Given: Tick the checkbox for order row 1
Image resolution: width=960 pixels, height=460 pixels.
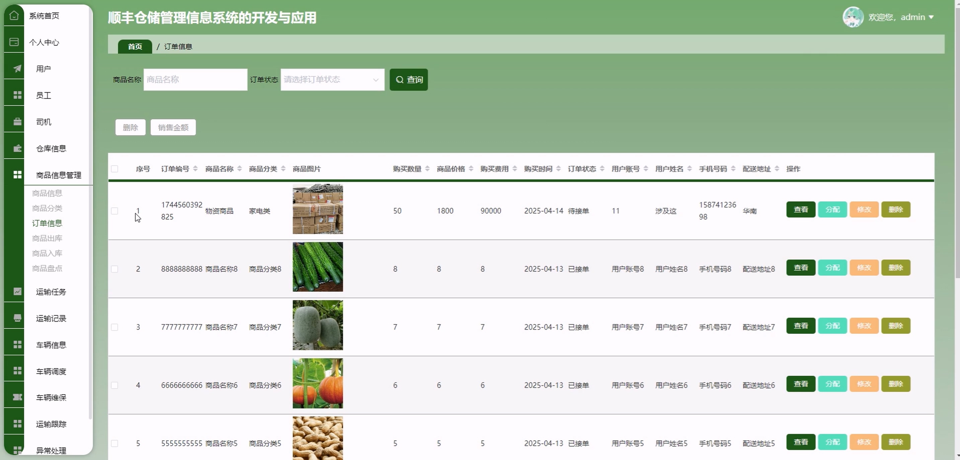Looking at the screenshot, I should (x=114, y=211).
